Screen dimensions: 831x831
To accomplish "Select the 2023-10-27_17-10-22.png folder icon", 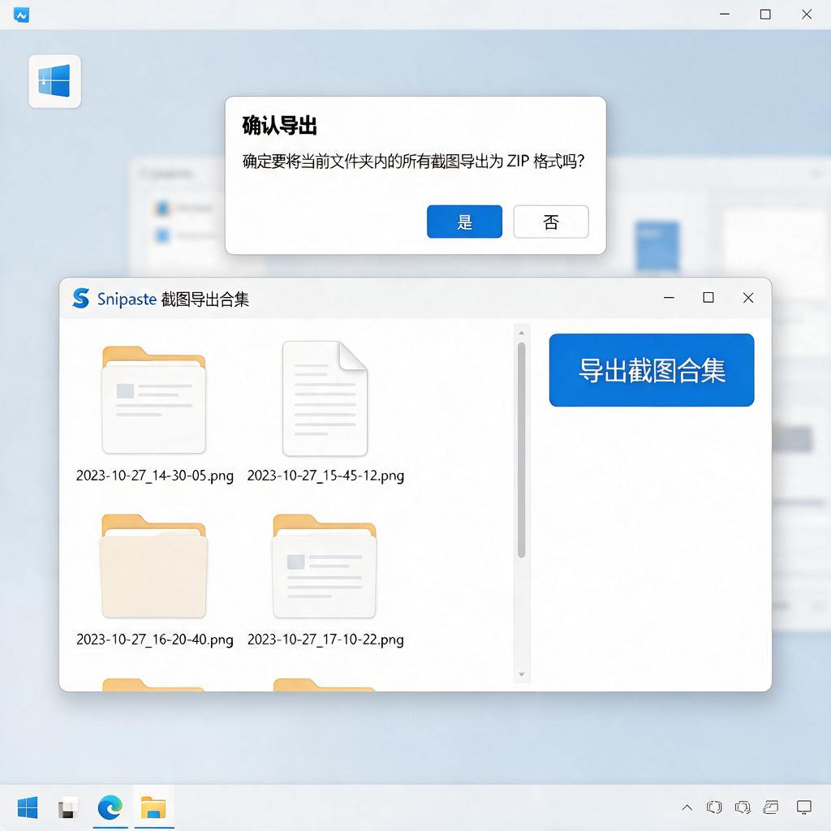I will click(325, 566).
